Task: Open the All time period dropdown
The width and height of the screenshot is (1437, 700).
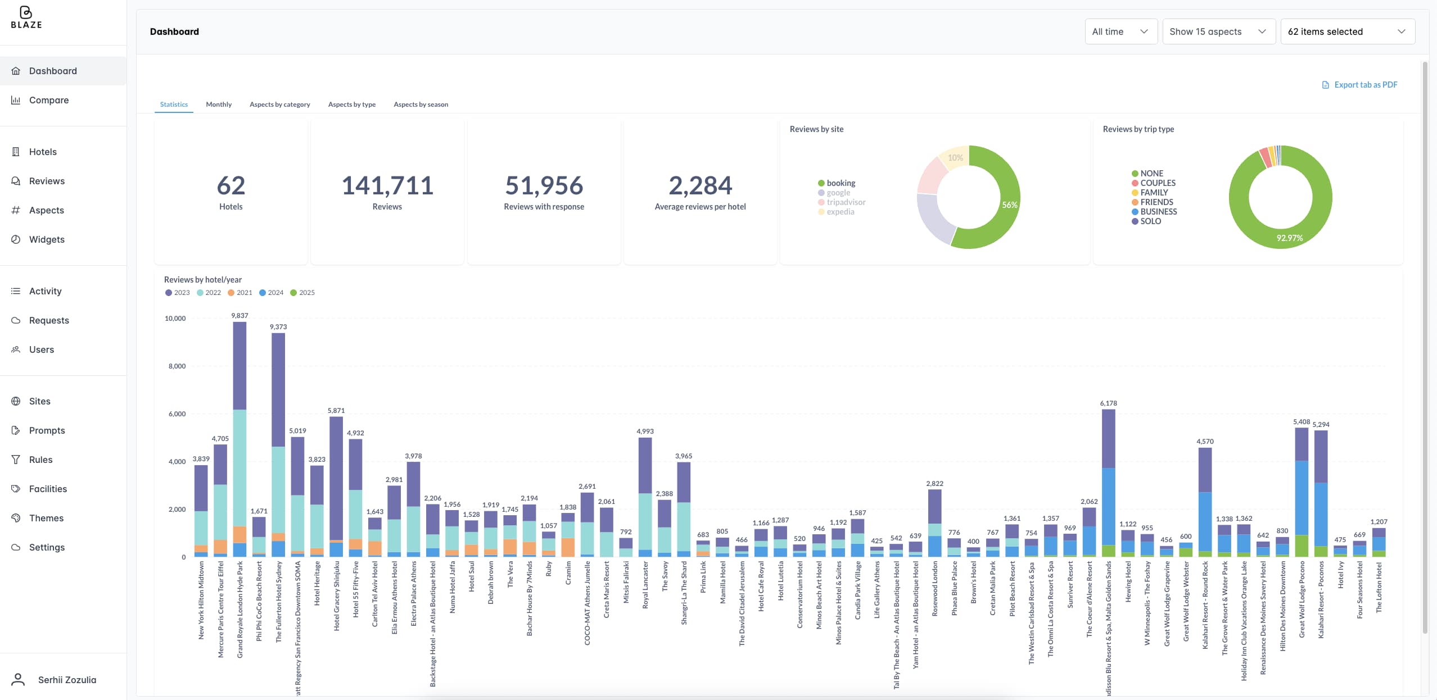Action: (1120, 31)
